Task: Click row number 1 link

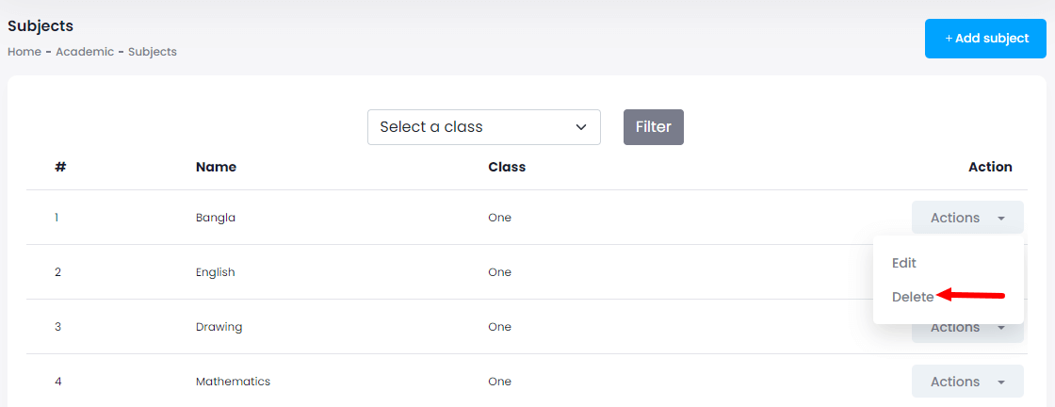Action: click(57, 218)
